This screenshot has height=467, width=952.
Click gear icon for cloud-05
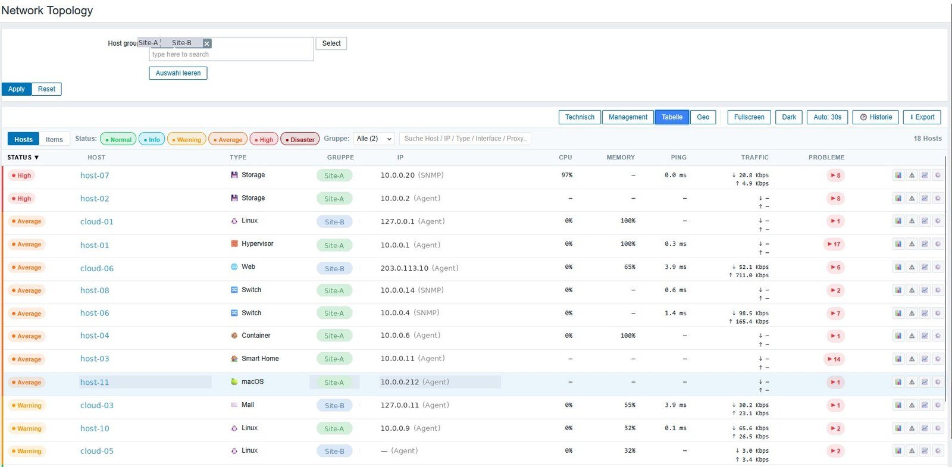(x=938, y=450)
